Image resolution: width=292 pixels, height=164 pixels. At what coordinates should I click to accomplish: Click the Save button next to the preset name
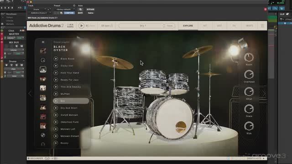169,26
